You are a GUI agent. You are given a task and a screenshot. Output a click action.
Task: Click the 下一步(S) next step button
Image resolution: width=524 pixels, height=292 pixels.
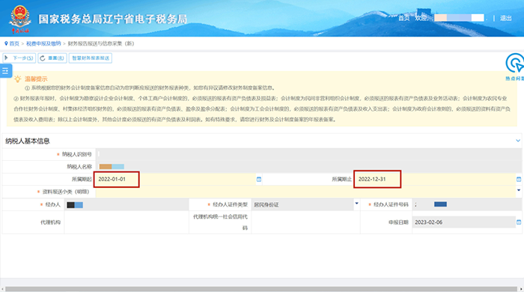[x=19, y=58]
